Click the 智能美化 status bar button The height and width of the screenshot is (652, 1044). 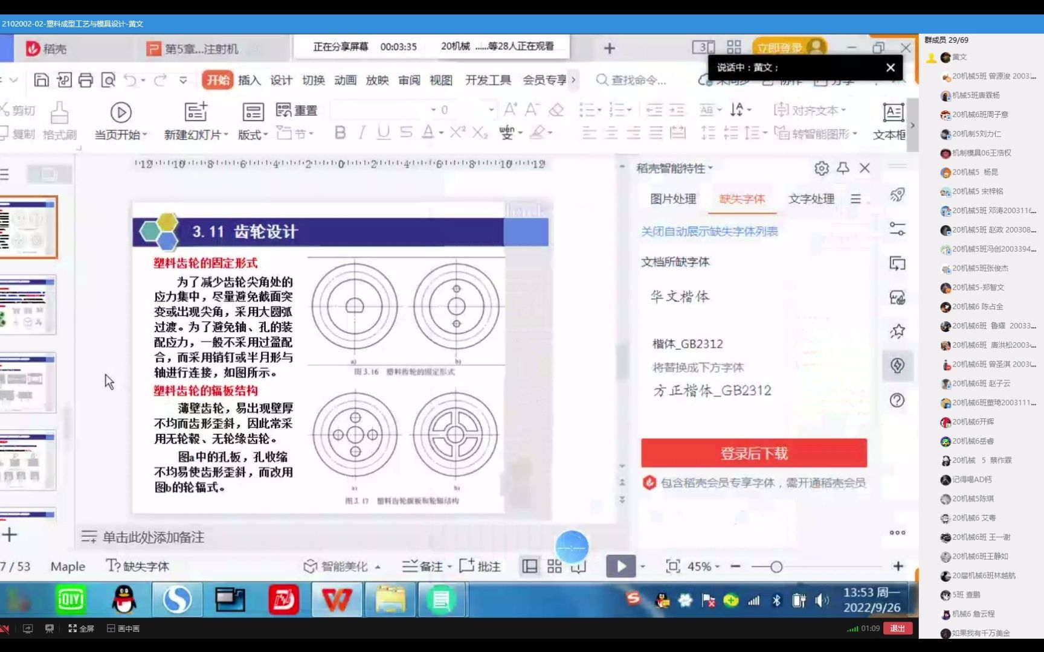(342, 567)
